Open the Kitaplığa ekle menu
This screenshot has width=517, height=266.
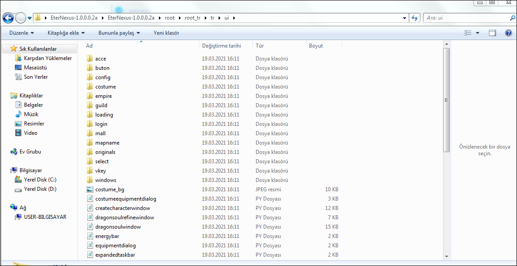coord(66,33)
